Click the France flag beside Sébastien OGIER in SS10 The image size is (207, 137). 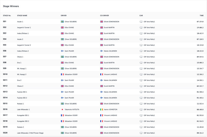point(62,74)
